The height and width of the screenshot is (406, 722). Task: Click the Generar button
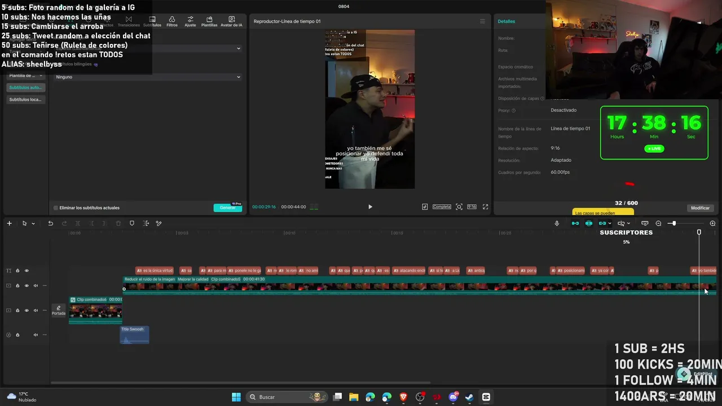228,208
